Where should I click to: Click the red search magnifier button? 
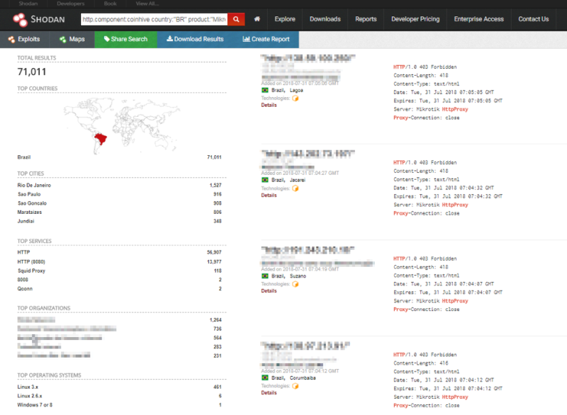tap(236, 19)
